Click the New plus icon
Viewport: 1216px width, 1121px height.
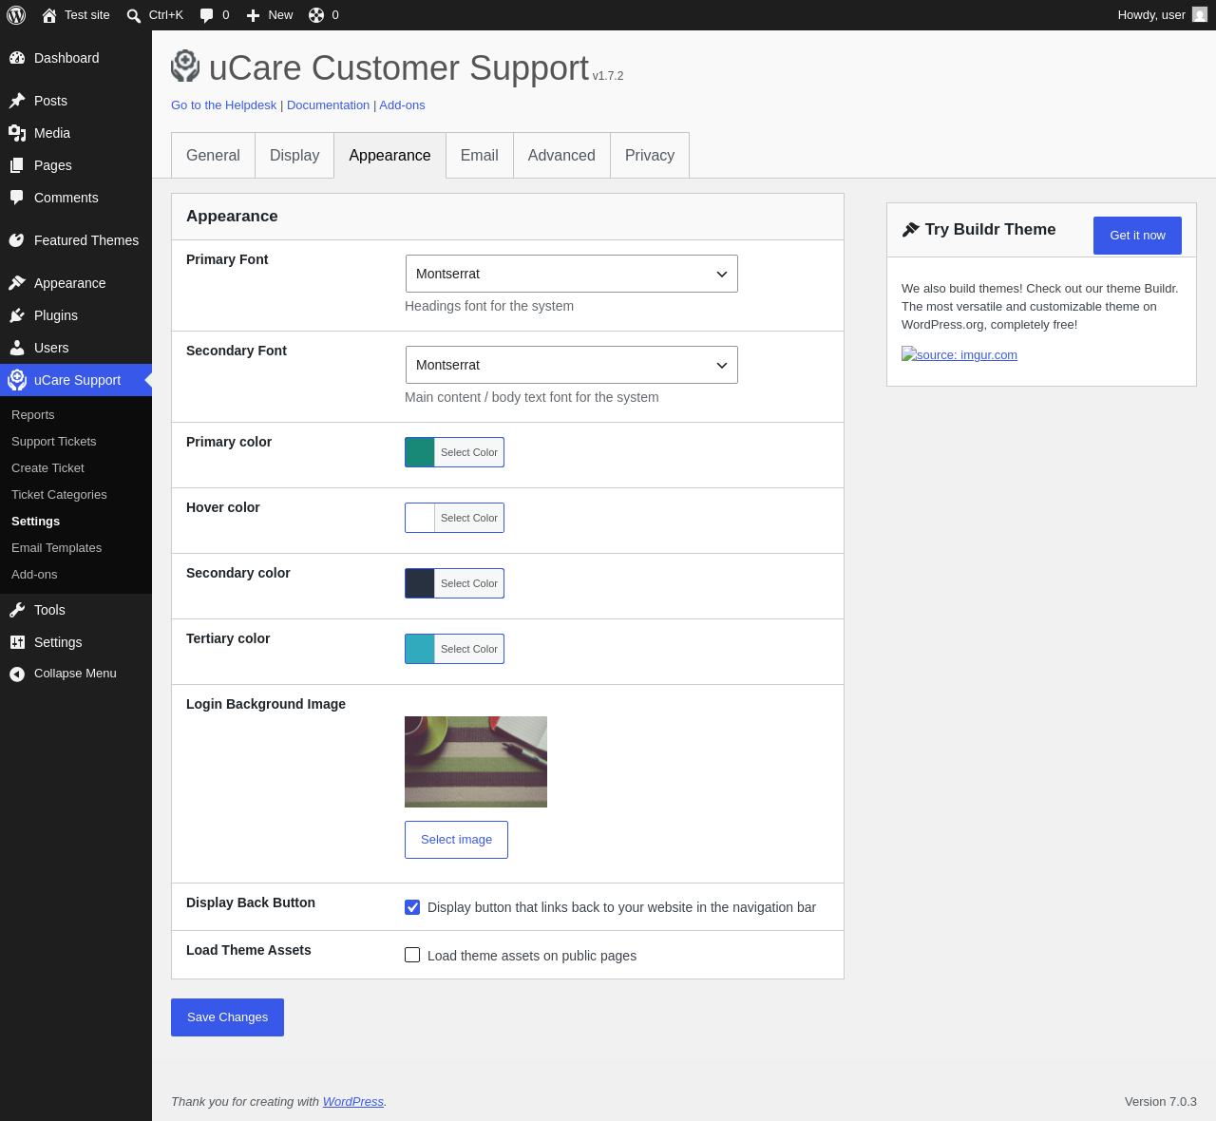coord(253,15)
